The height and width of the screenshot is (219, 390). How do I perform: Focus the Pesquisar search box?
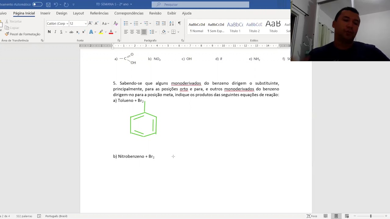(200, 5)
